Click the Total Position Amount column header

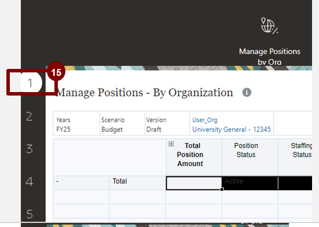(194, 157)
